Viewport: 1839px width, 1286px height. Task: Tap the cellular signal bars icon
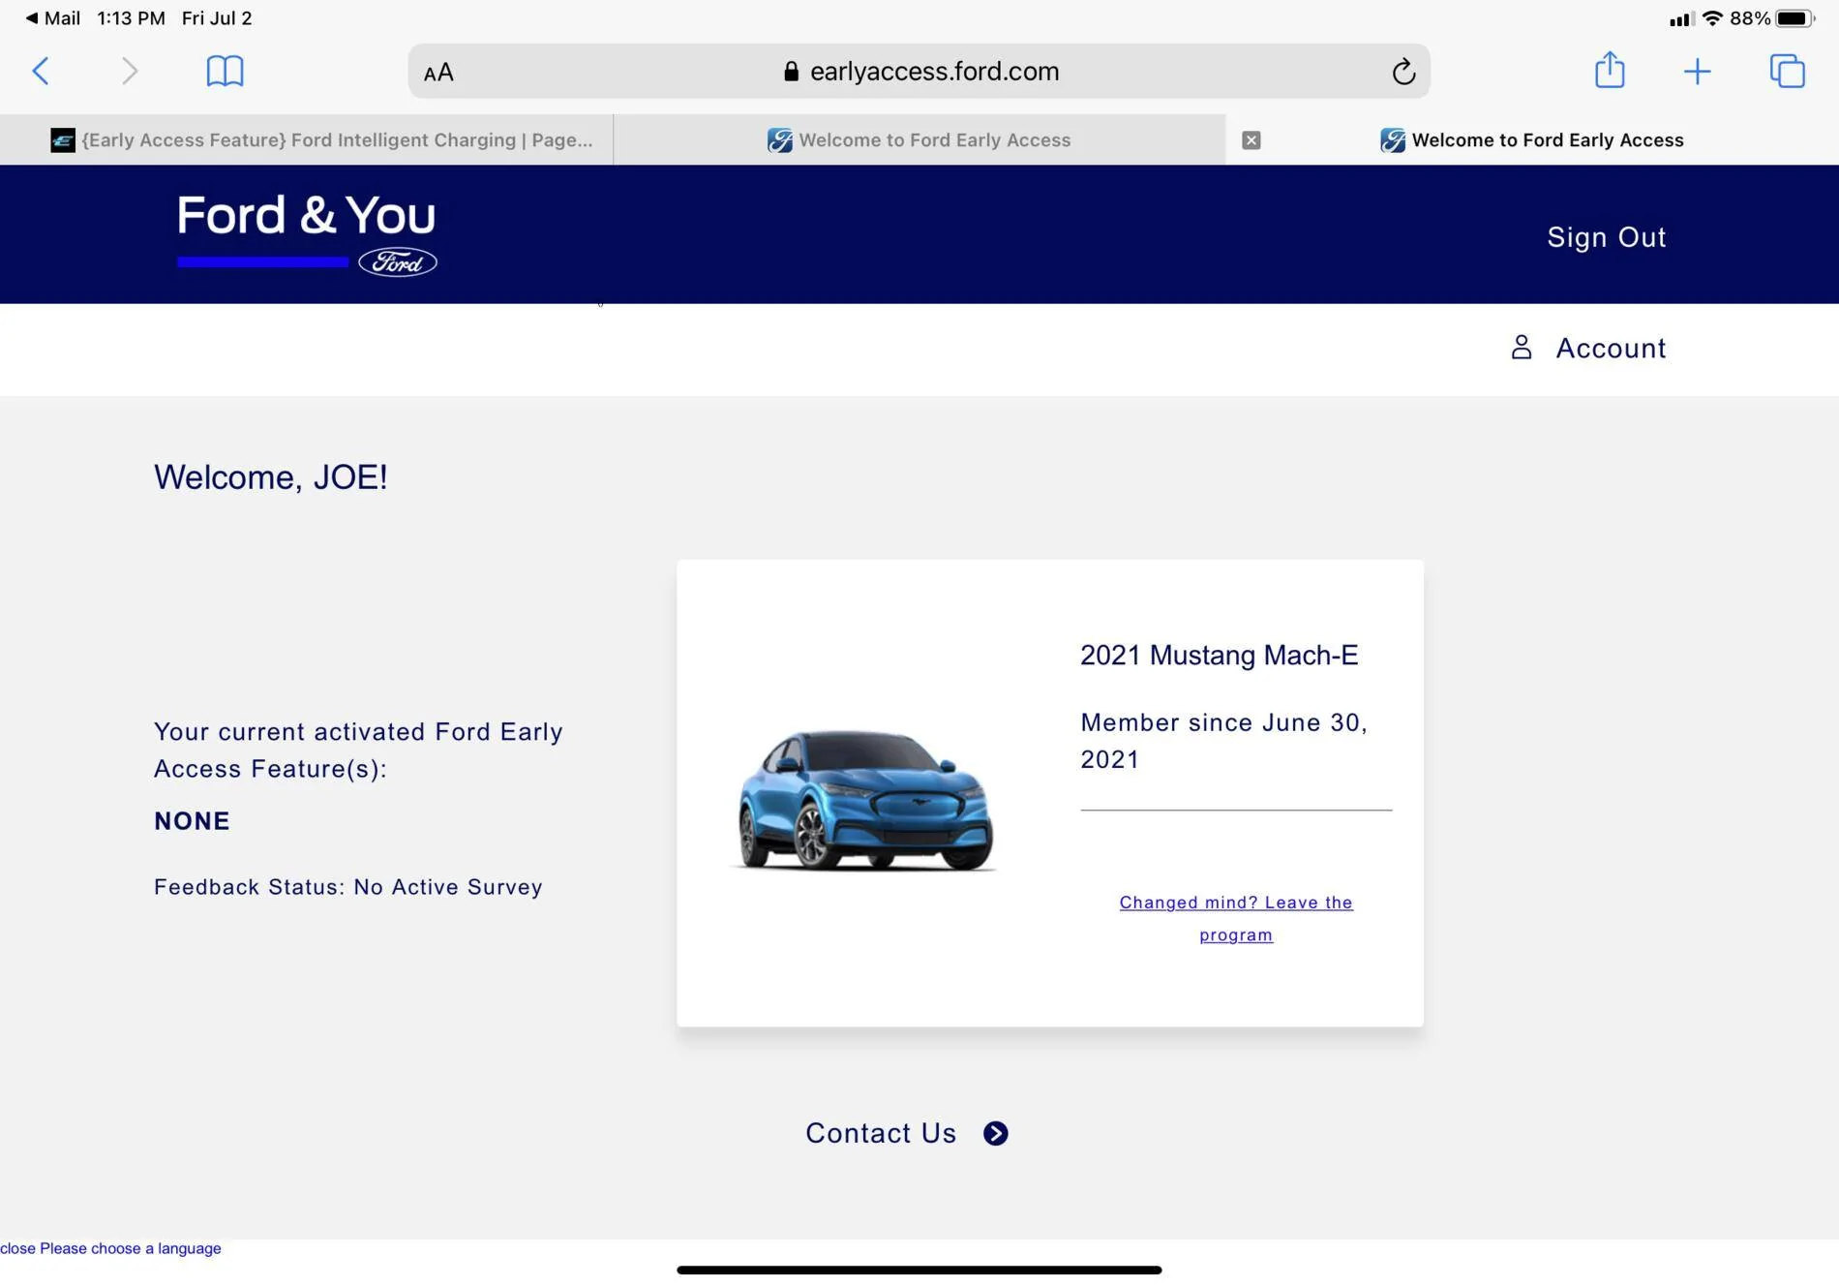click(x=1682, y=19)
